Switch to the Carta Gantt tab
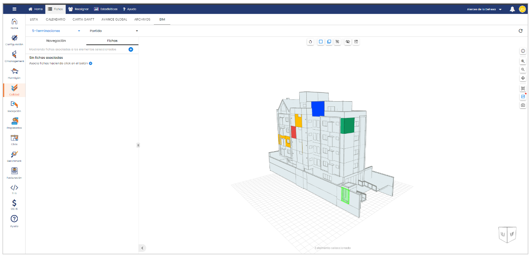 click(83, 20)
